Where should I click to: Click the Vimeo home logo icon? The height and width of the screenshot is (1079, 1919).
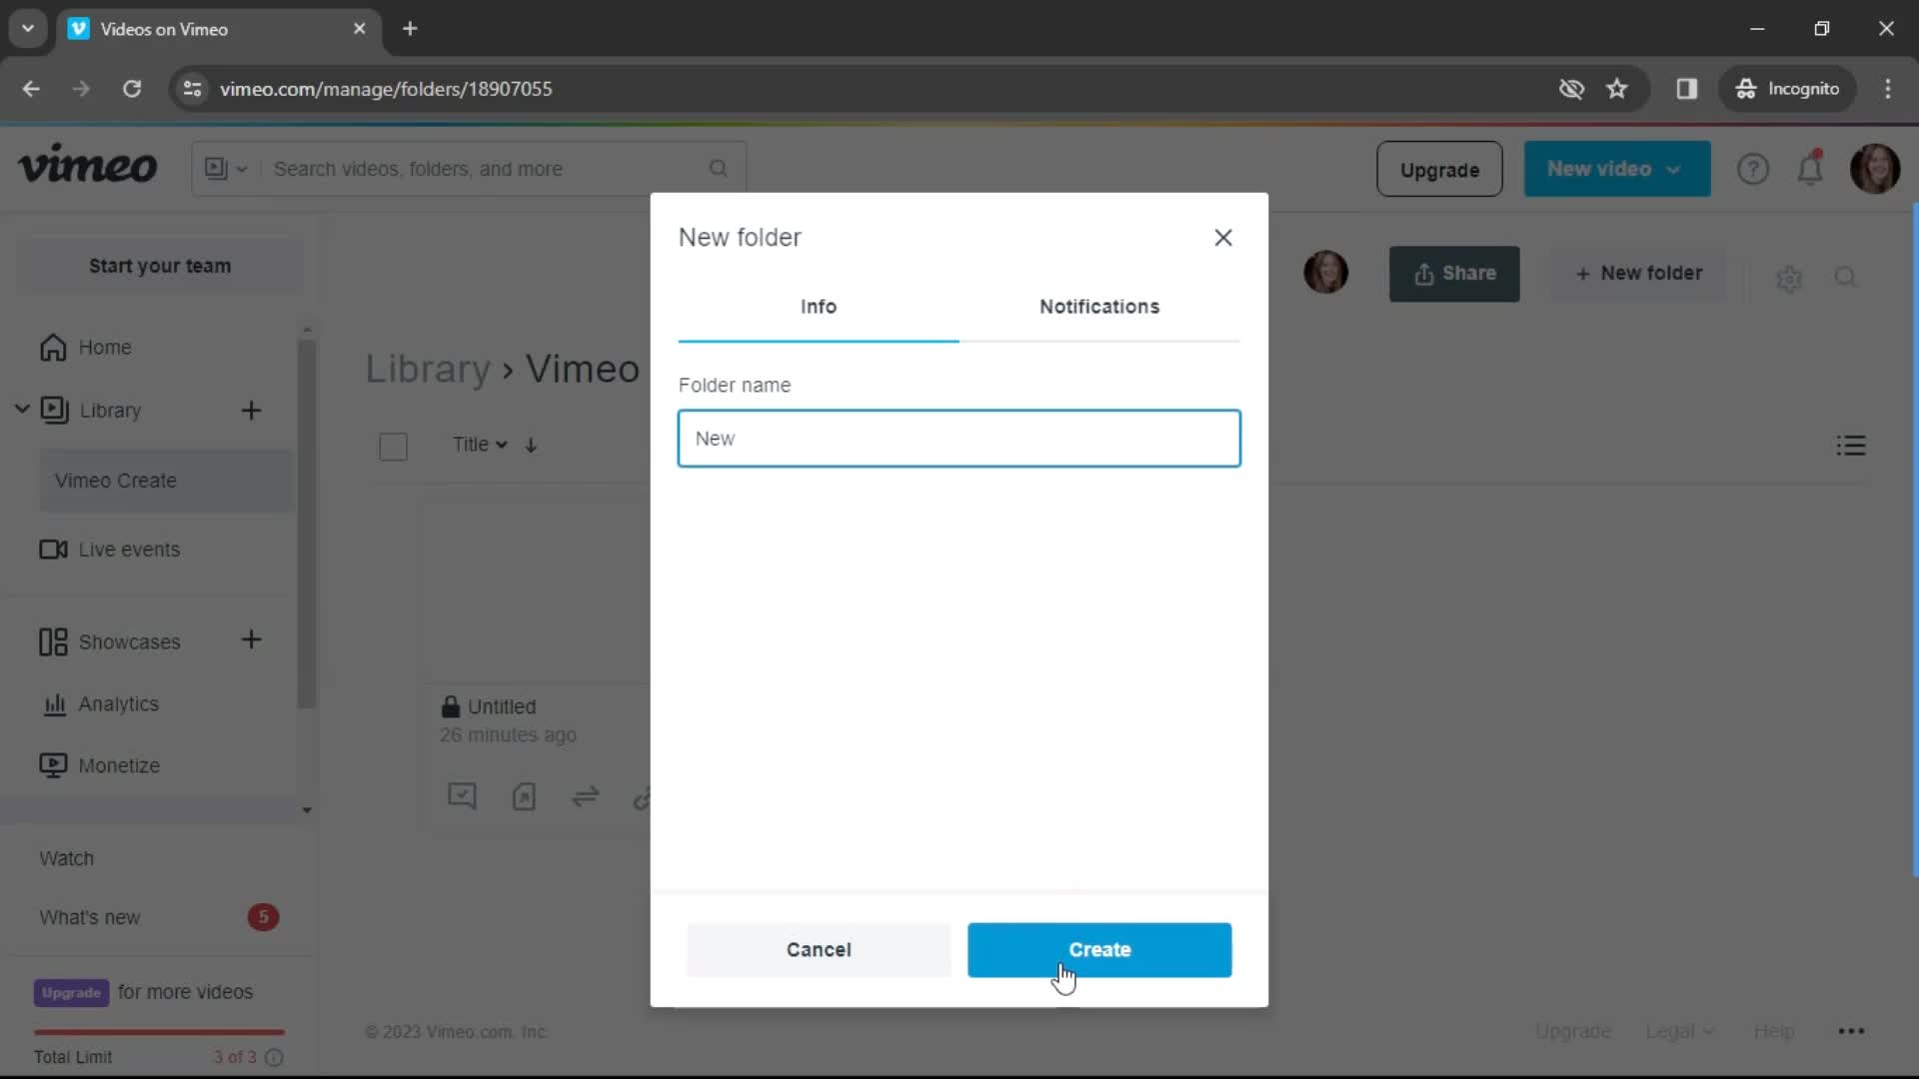(x=88, y=169)
